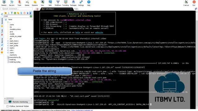198x111 pixels.
Task: Select the .tcshrc file
Action: click(12, 53)
